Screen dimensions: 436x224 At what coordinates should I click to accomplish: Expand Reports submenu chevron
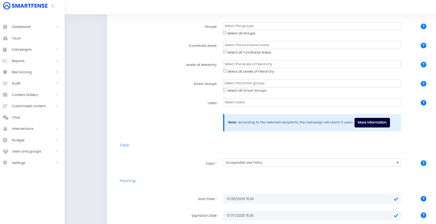click(57, 61)
